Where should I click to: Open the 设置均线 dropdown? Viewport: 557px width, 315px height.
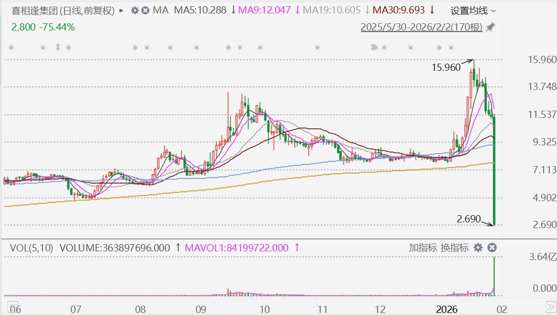pos(473,10)
